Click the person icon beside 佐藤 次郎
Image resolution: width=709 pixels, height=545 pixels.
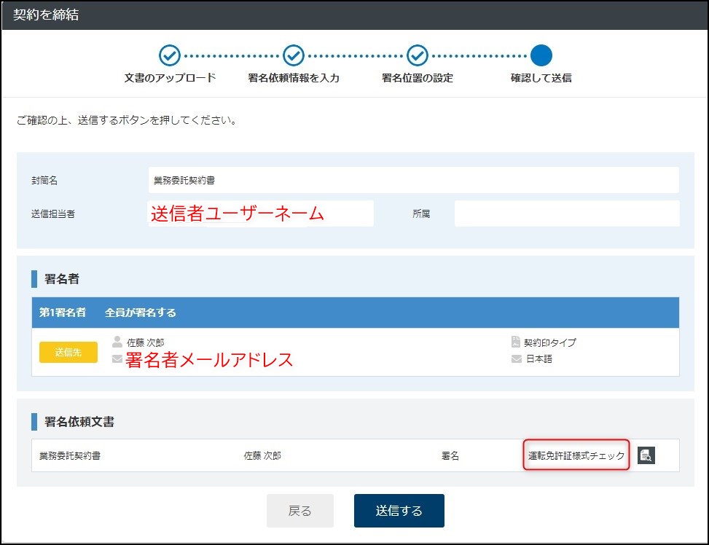(x=117, y=342)
